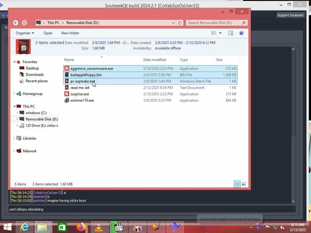Expand the Homegroup tree node
Image resolution: width=311 pixels, height=233 pixels.
(14, 94)
